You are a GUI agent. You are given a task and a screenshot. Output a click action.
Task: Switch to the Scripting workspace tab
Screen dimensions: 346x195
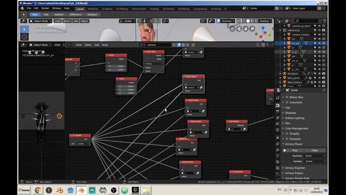click(216, 9)
